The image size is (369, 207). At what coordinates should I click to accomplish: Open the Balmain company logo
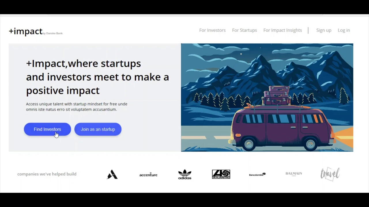(294, 174)
